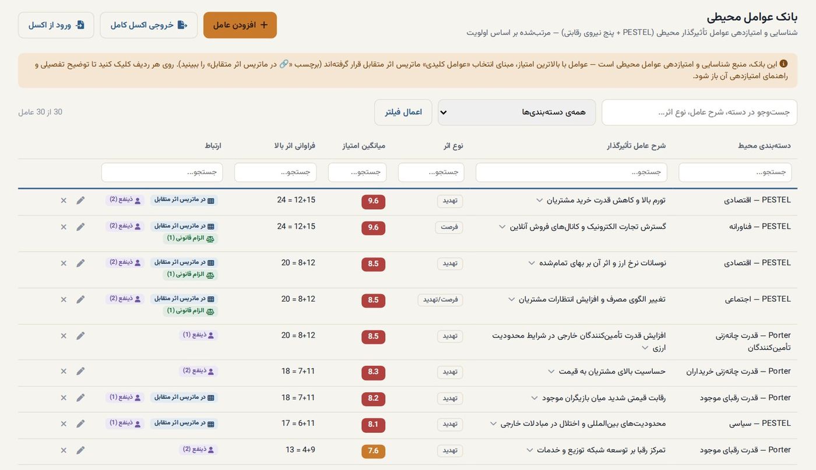The width and height of the screenshot is (816, 470).
Task: Delete the تغییر الگوی مصرف row
Action: click(64, 299)
